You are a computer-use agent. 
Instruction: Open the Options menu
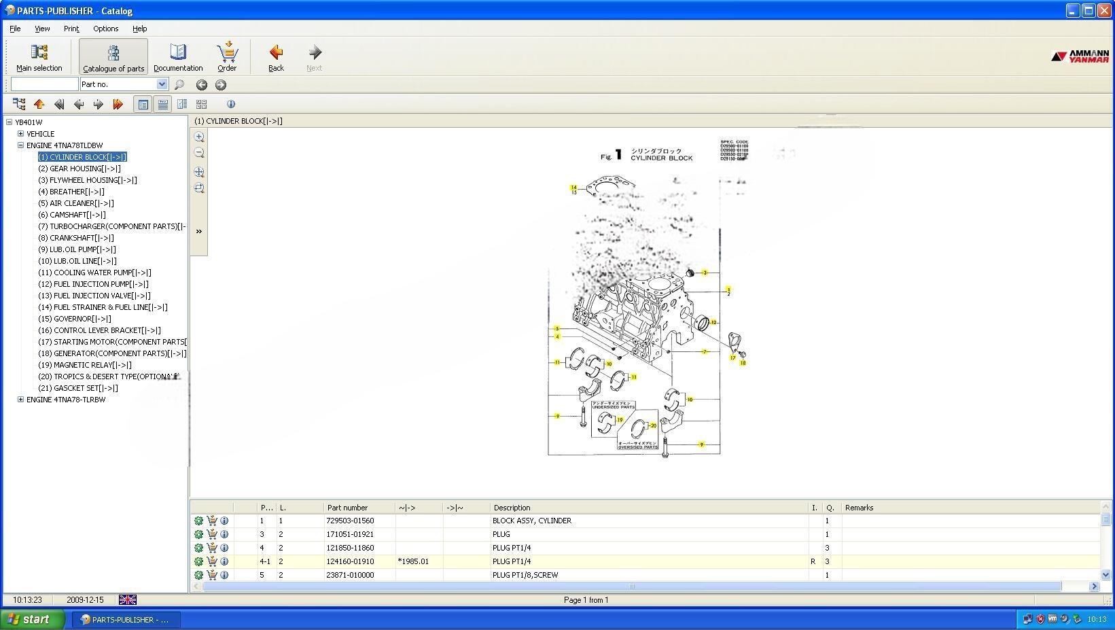click(x=105, y=29)
